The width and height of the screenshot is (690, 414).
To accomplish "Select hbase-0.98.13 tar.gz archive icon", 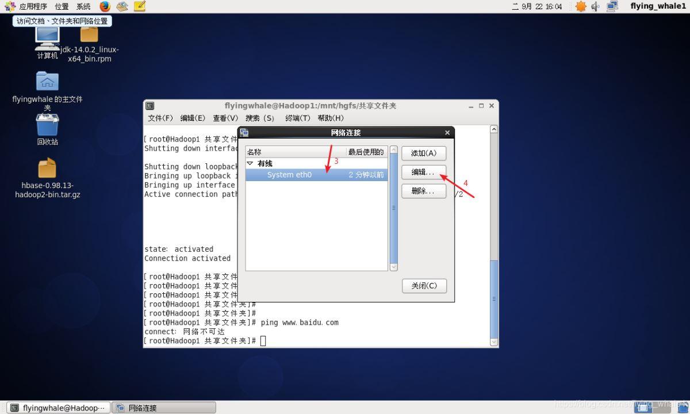I will click(x=47, y=178).
